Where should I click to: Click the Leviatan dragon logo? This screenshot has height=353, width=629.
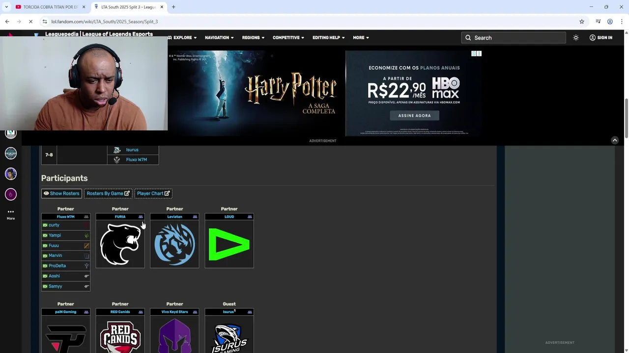(174, 244)
